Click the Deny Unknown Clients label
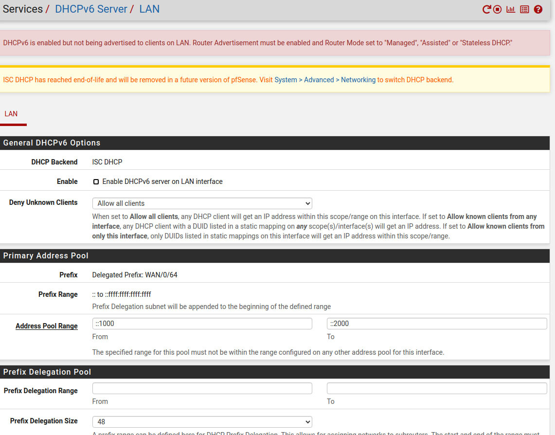Screen dimensions: 555x435 (x=43, y=202)
